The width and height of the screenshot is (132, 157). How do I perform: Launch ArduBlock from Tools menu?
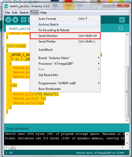pyautogui.click(x=65, y=50)
